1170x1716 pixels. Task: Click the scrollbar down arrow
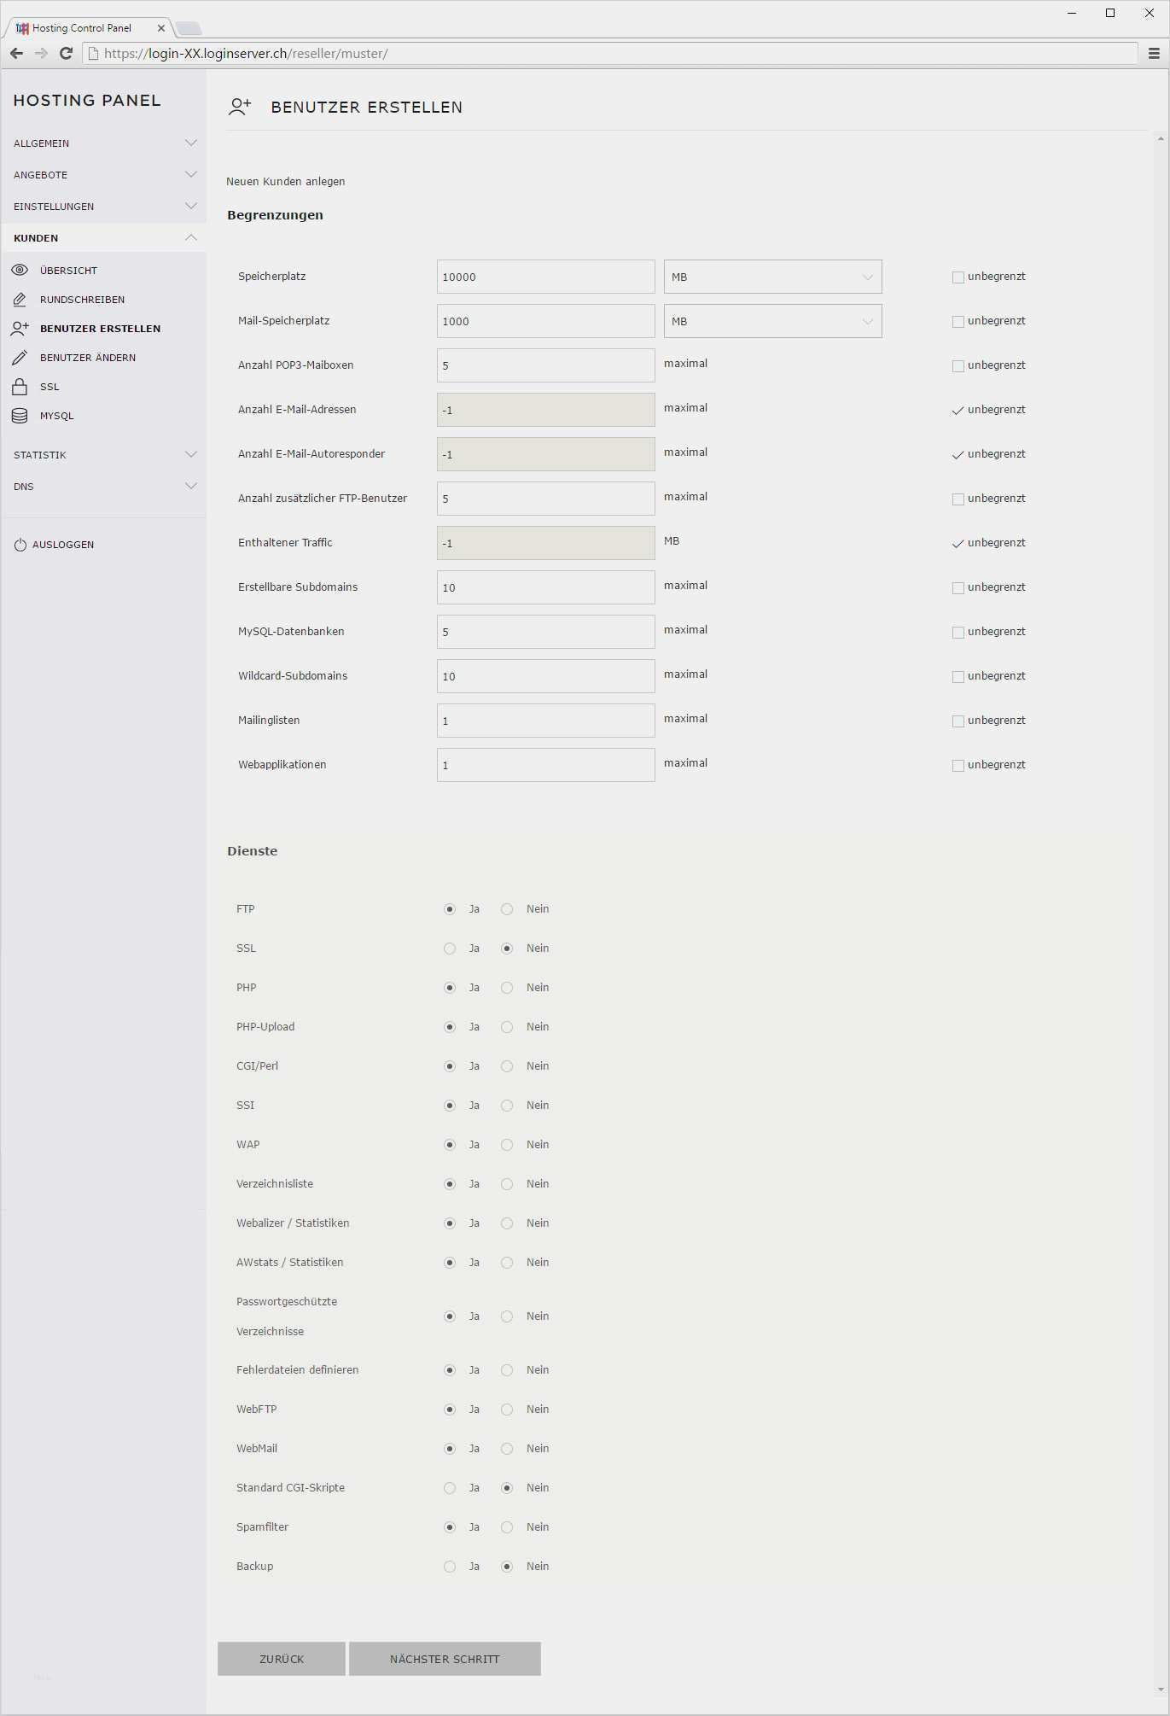coord(1160,1689)
